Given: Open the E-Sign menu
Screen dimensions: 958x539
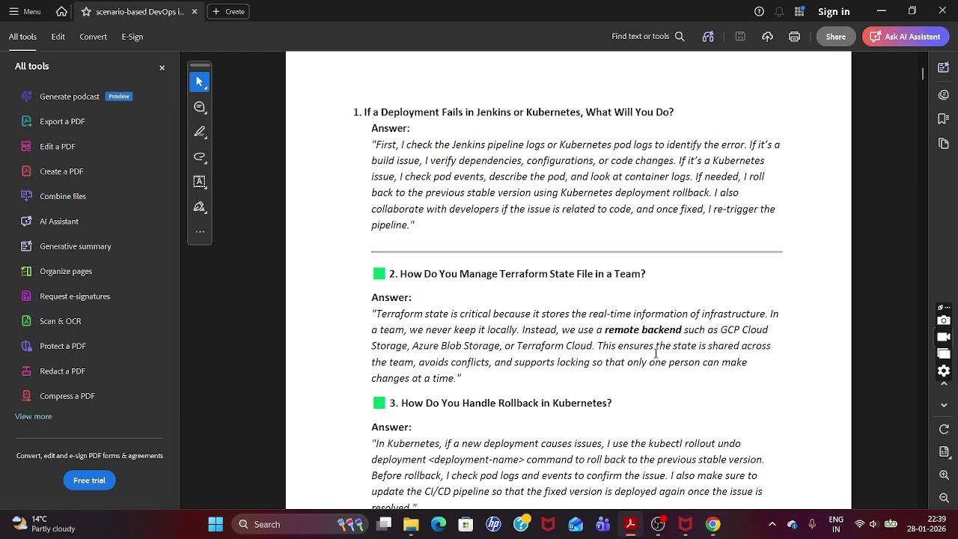Looking at the screenshot, I should click(132, 37).
